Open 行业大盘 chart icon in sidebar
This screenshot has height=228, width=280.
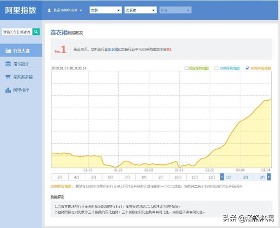[x=8, y=50]
